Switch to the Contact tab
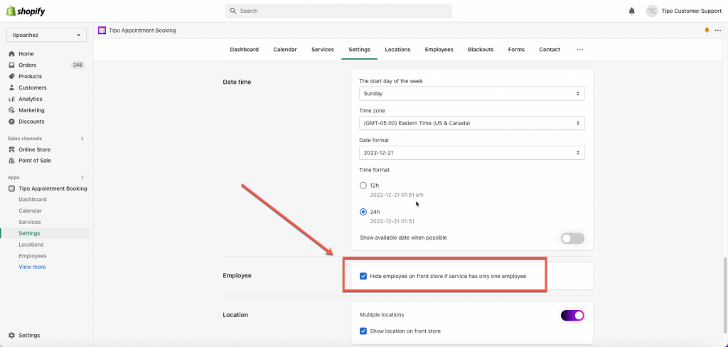 (x=550, y=49)
